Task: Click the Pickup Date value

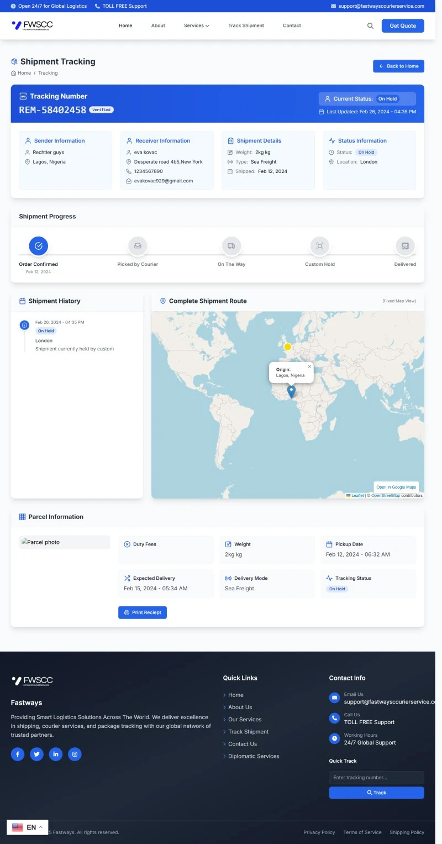Action: [x=358, y=554]
